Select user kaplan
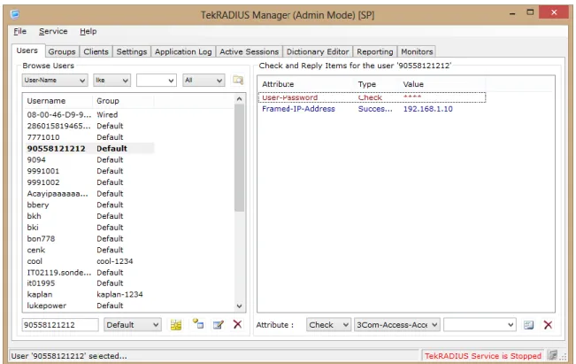Viewport: 576px width, 364px height. click(88, 295)
